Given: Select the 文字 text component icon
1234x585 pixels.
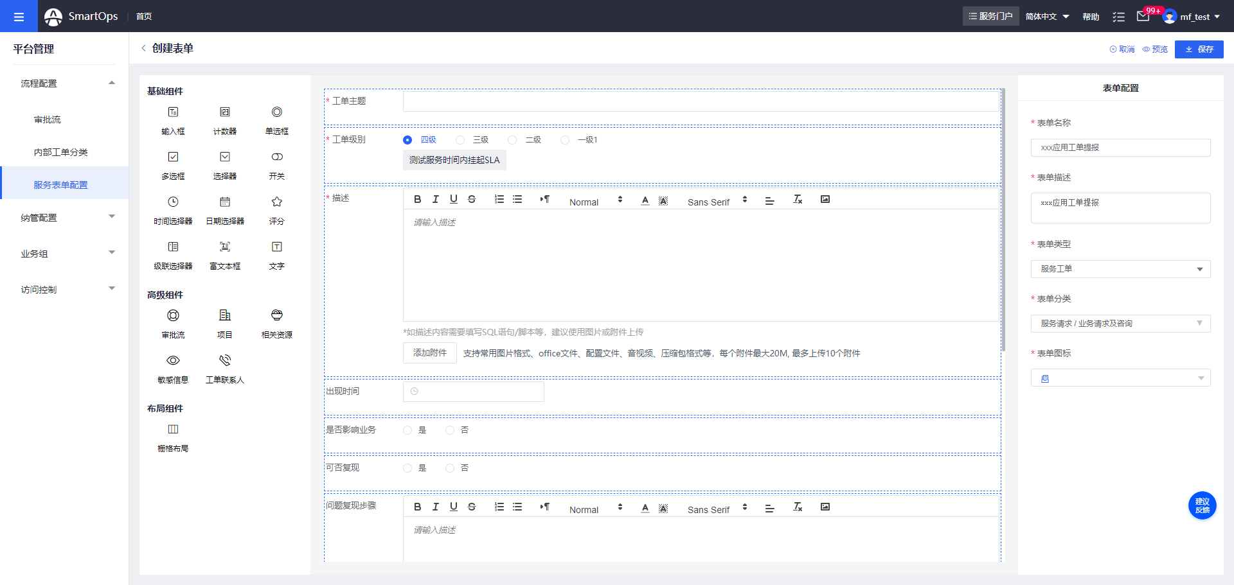Looking at the screenshot, I should pos(277,247).
